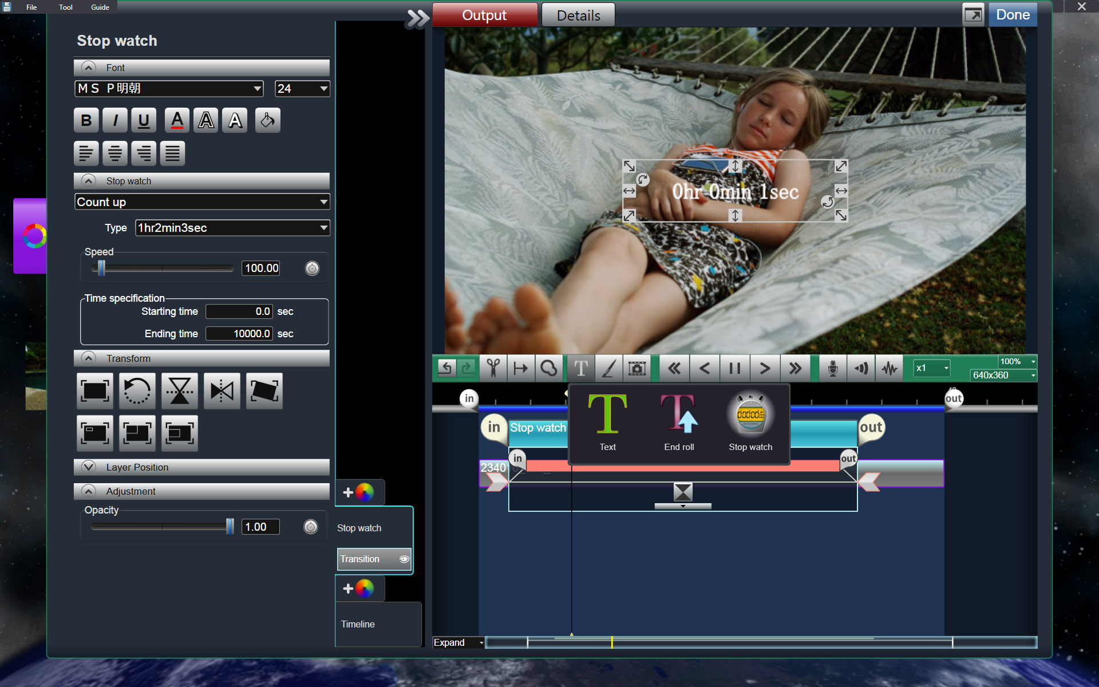1099x687 pixels.
Task: Open the Count up dropdown
Action: (x=202, y=202)
